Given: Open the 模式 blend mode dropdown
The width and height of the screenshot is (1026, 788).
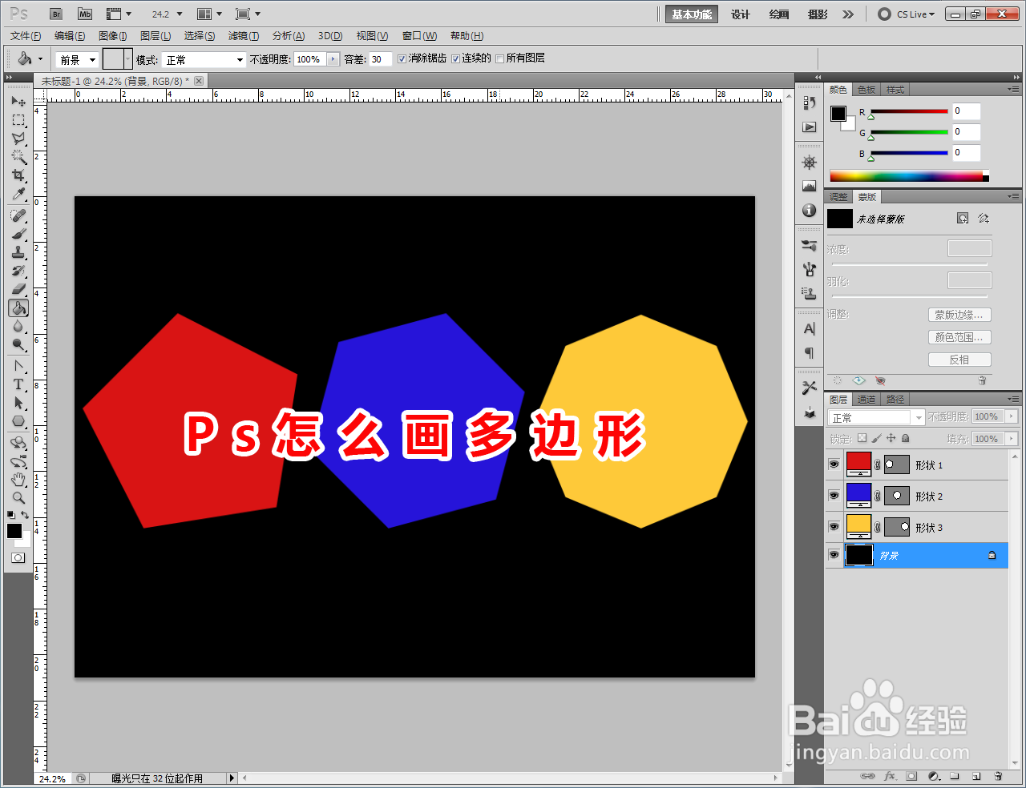Looking at the screenshot, I should pos(203,58).
